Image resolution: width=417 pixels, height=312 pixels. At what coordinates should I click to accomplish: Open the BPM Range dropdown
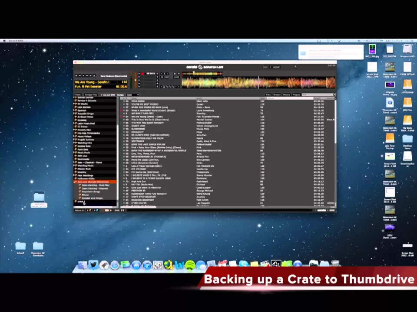[132, 95]
